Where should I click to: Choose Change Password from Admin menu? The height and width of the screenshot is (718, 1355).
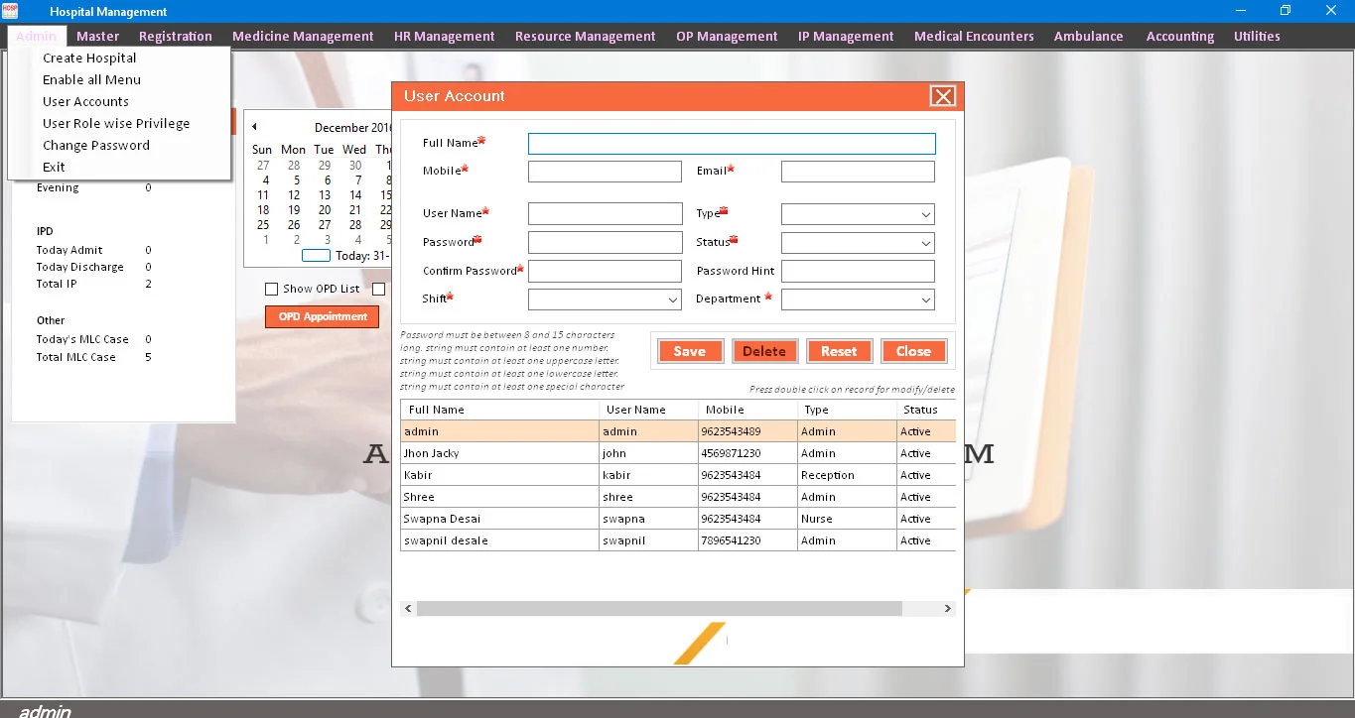coord(96,146)
